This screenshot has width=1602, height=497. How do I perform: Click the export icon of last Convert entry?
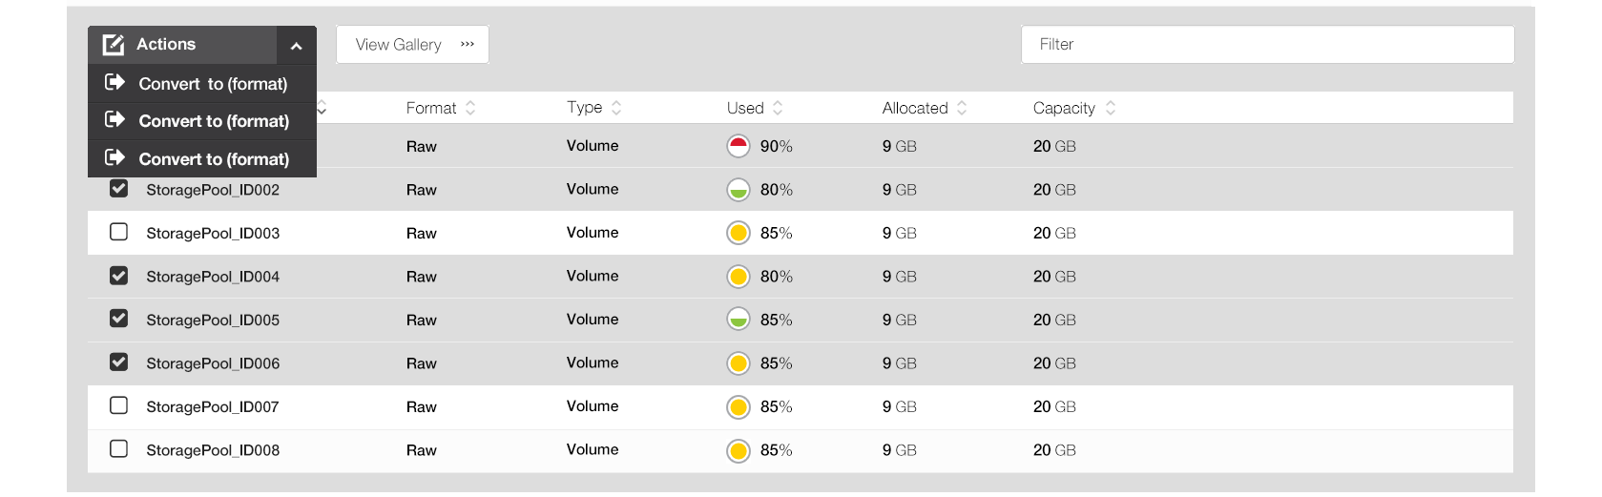click(114, 158)
